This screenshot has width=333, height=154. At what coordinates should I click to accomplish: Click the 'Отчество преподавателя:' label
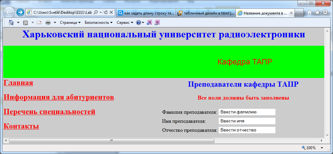(x=190, y=130)
